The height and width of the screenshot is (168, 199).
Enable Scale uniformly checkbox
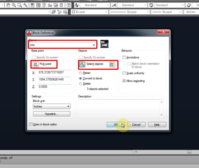[124, 73]
